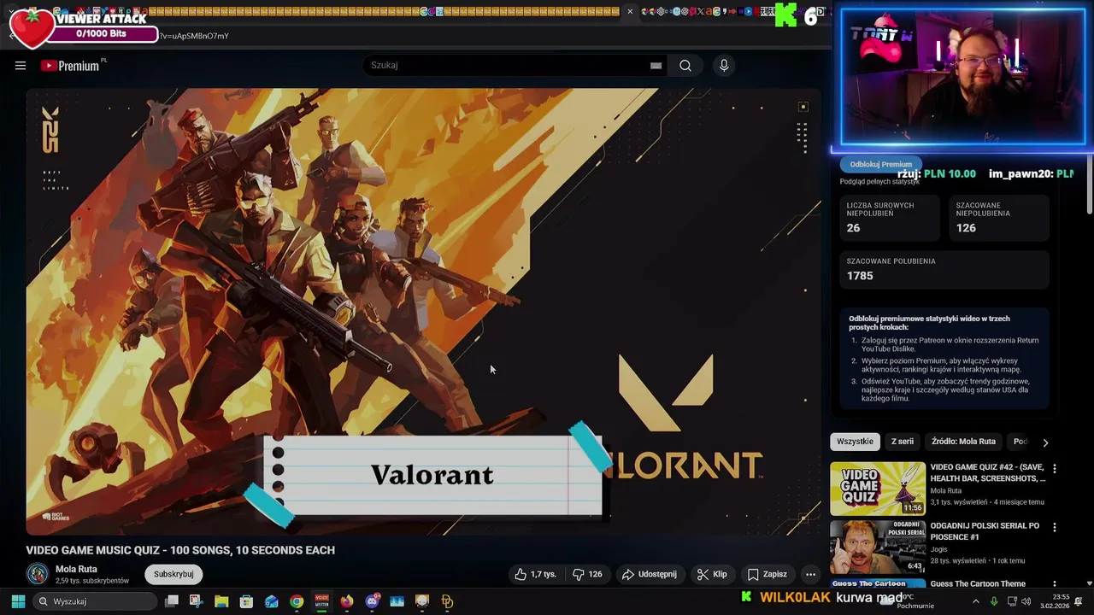Create a clip with the Klip button
1094x615 pixels.
click(712, 574)
